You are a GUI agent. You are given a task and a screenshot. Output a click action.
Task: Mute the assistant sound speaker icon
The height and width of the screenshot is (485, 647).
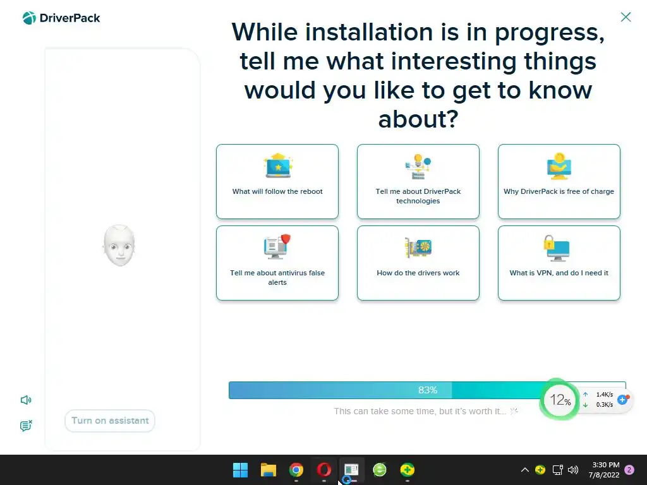(26, 400)
